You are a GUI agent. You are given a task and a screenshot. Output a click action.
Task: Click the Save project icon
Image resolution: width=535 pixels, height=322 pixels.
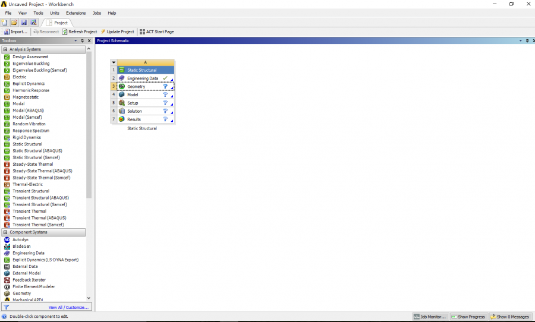point(24,23)
